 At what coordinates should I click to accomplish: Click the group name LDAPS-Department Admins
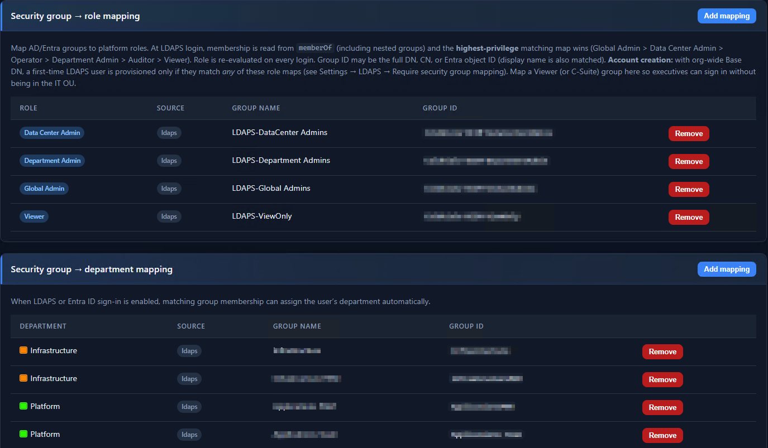click(281, 160)
